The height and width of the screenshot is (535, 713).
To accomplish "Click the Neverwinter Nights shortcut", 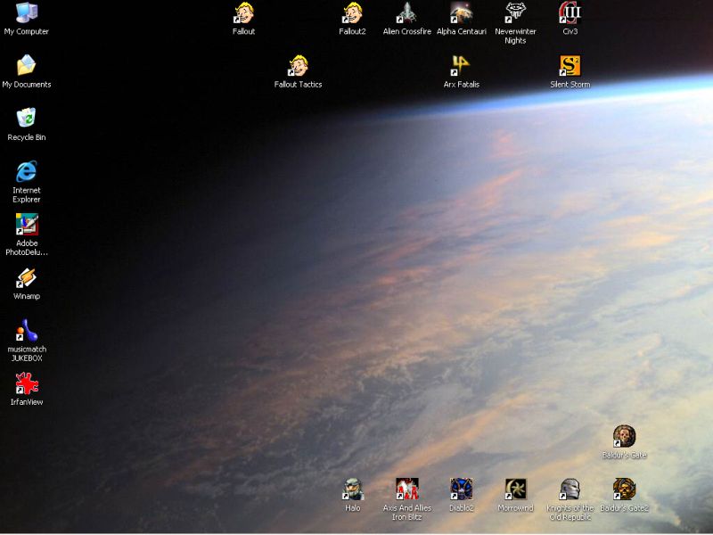I will [x=515, y=13].
